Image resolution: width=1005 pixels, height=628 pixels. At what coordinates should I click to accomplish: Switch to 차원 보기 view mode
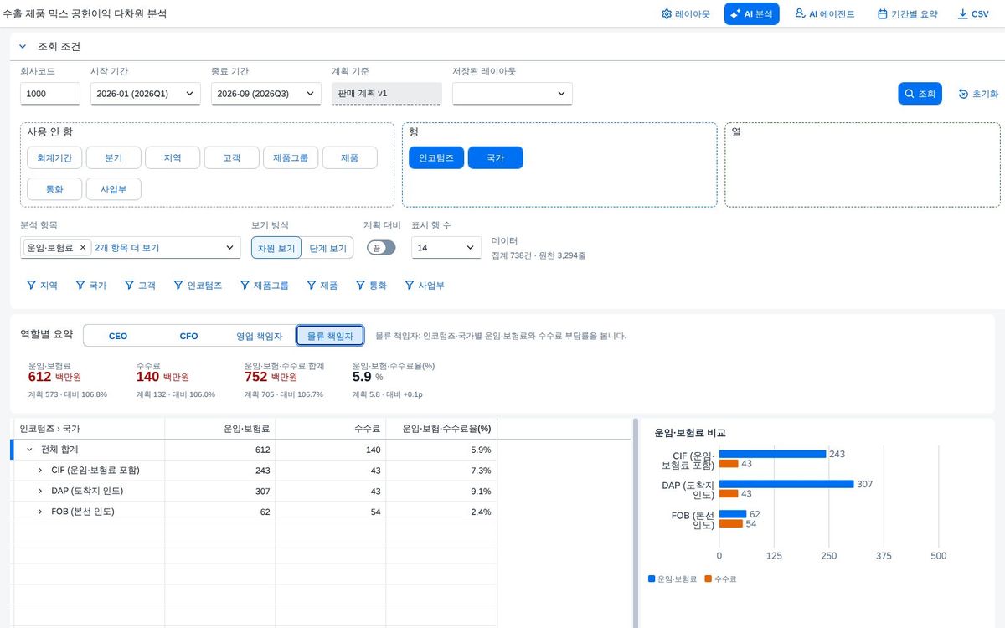276,248
